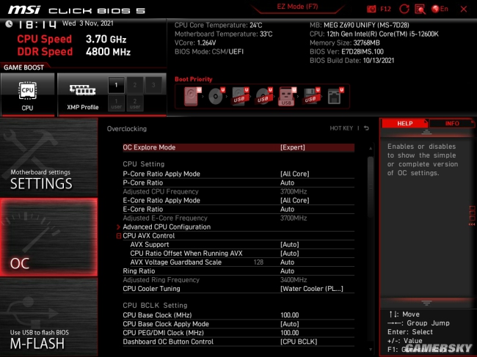477x357 pixels.
Task: Open E-Core Ratio Apply Mode dropdown
Action: [x=238, y=200]
